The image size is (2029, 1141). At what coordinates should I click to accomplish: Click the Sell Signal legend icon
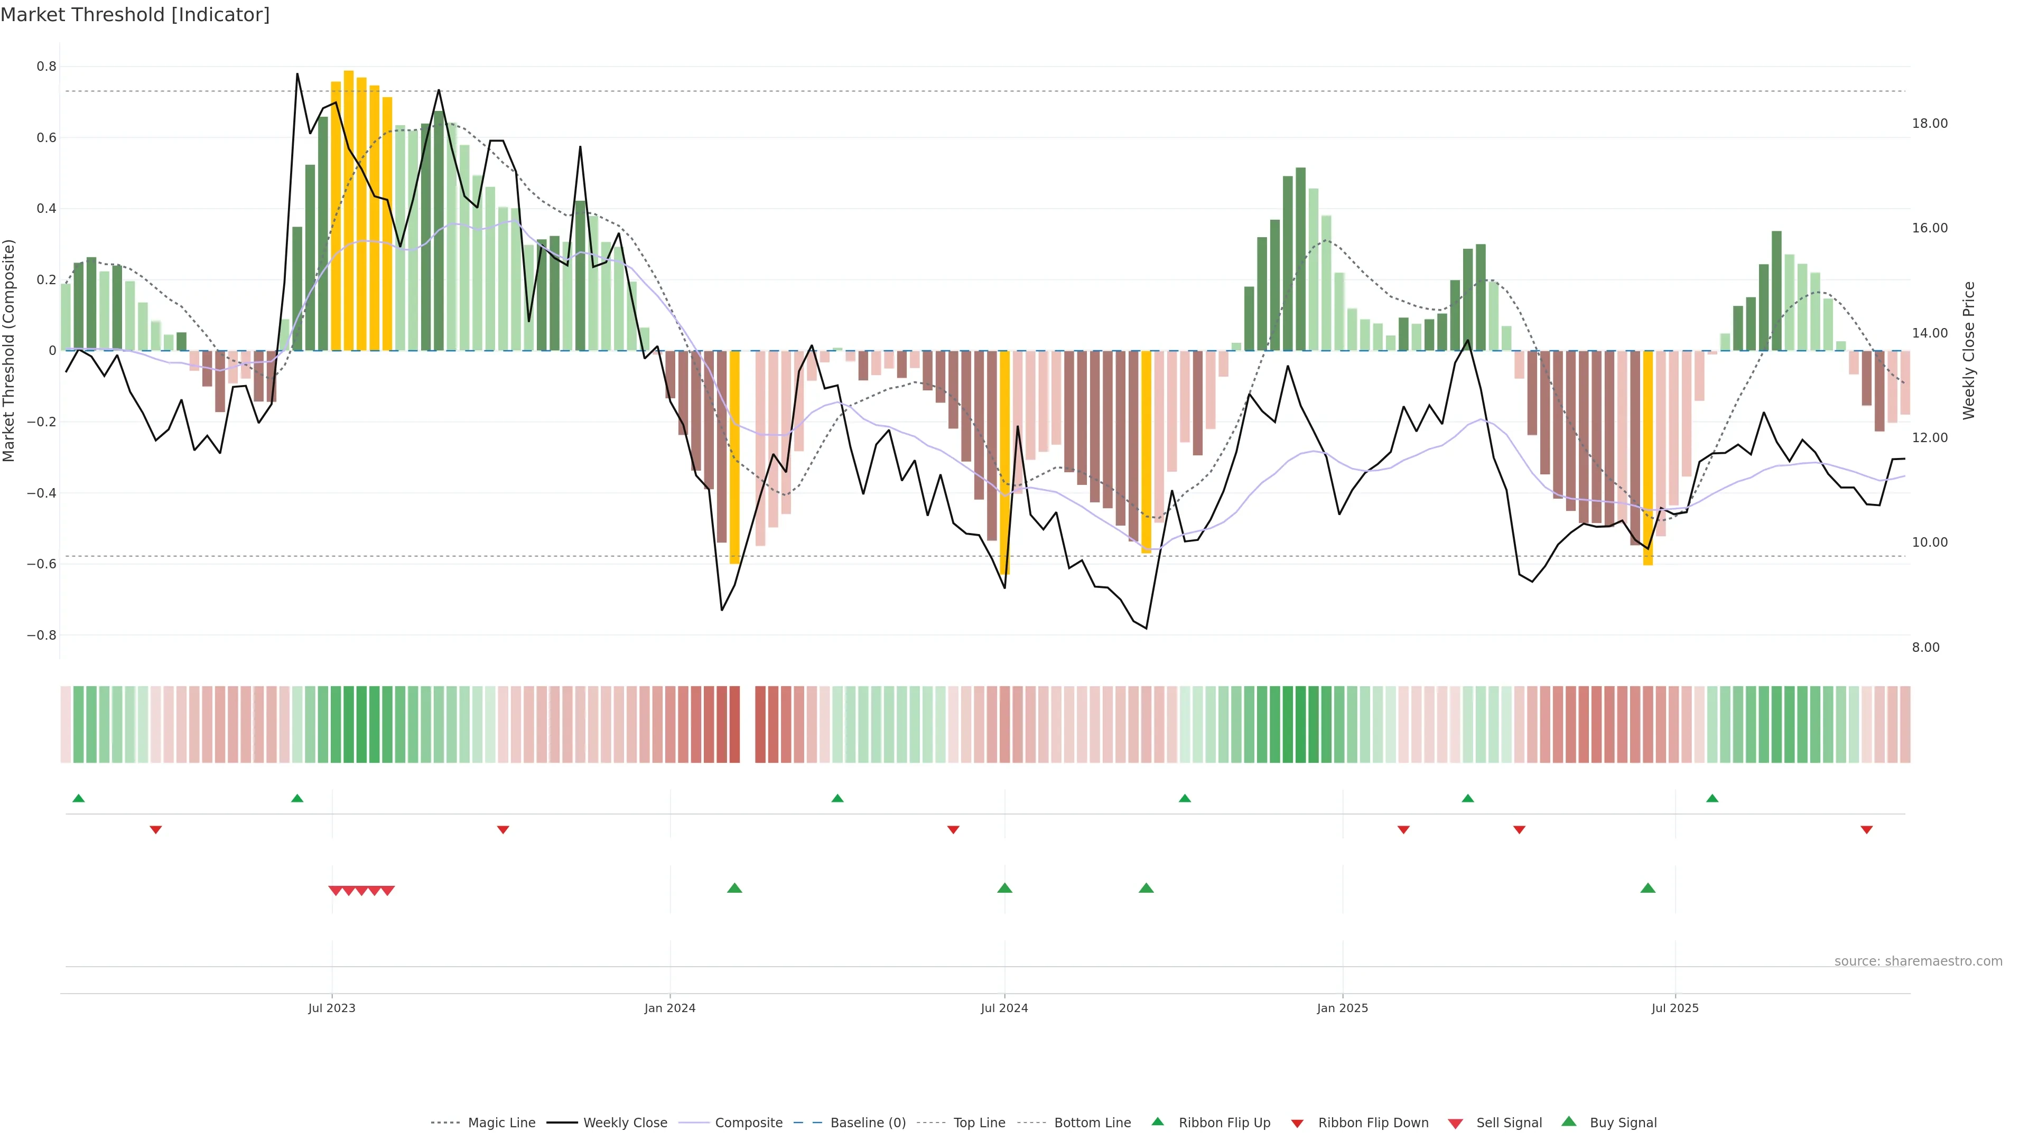[x=1455, y=1123]
